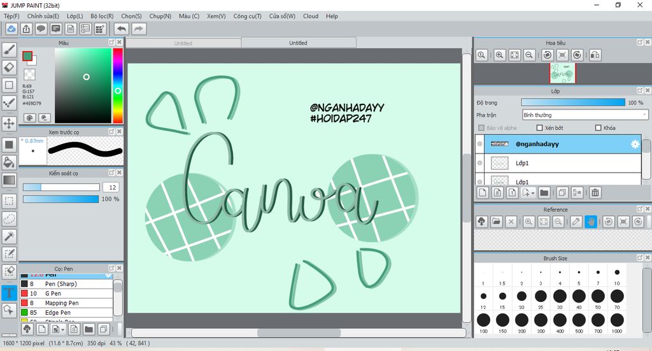652x351 pixels.
Task: Select the Magic Wand tool
Action: pos(9,236)
